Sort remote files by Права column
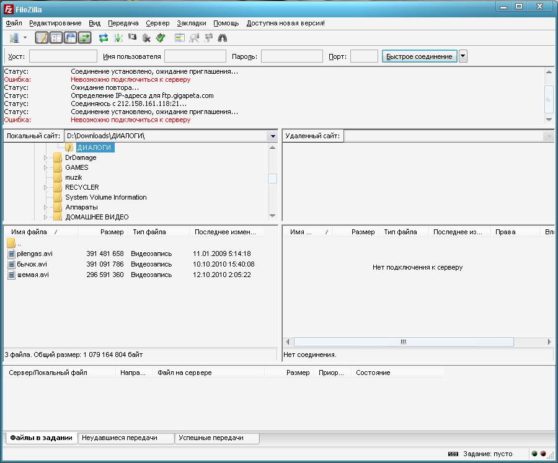The height and width of the screenshot is (463, 558). pyautogui.click(x=515, y=232)
